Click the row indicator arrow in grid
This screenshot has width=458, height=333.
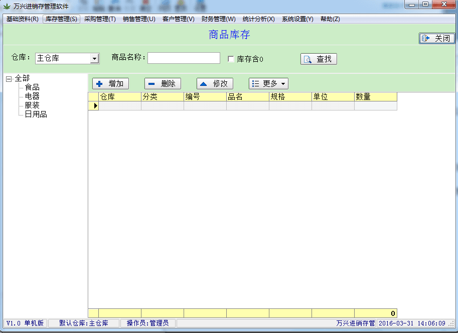click(x=94, y=106)
